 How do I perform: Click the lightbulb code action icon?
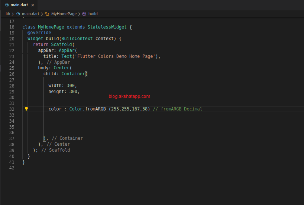click(x=26, y=109)
